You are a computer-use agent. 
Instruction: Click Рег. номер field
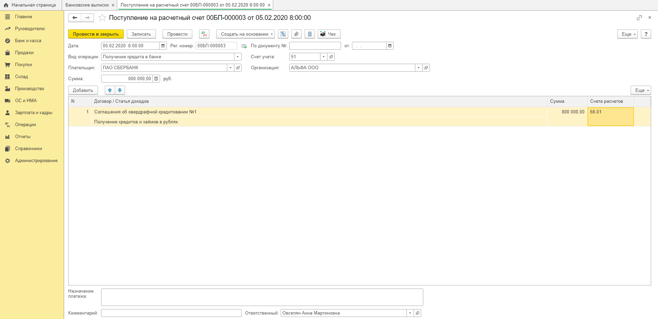[216, 46]
